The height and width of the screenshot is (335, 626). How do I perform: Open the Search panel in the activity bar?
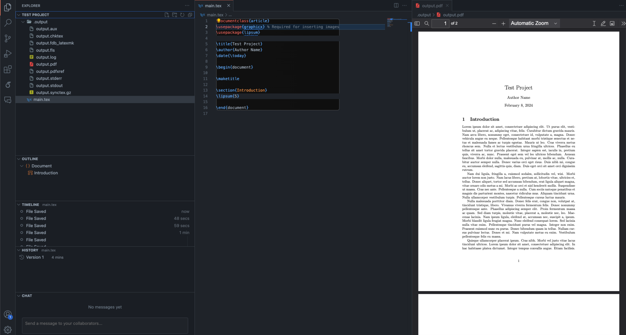(8, 23)
